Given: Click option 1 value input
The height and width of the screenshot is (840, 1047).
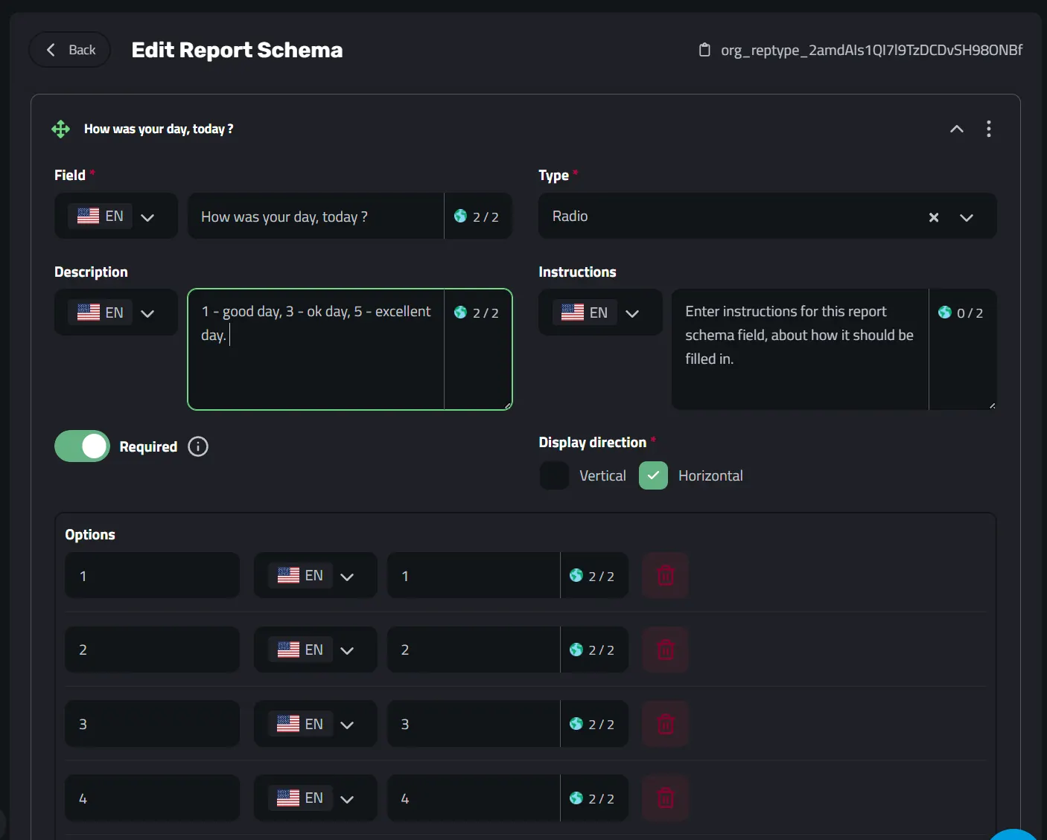Looking at the screenshot, I should [x=153, y=575].
